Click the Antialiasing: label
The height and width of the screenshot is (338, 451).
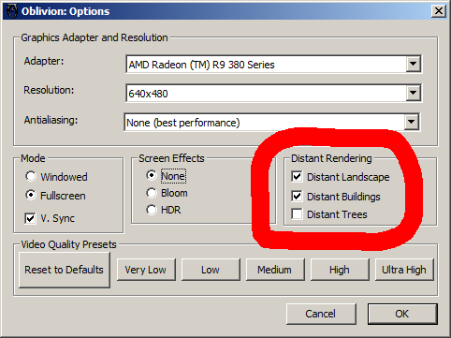coord(51,120)
